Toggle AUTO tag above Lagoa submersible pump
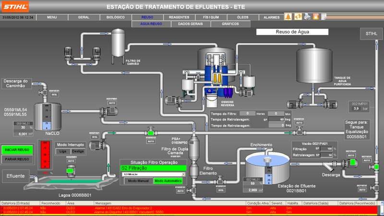The height and width of the screenshot is (216, 384). click(71, 161)
